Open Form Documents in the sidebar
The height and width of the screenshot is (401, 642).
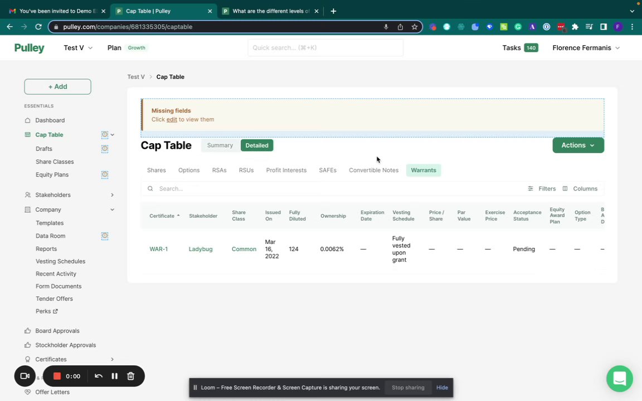[59, 286]
